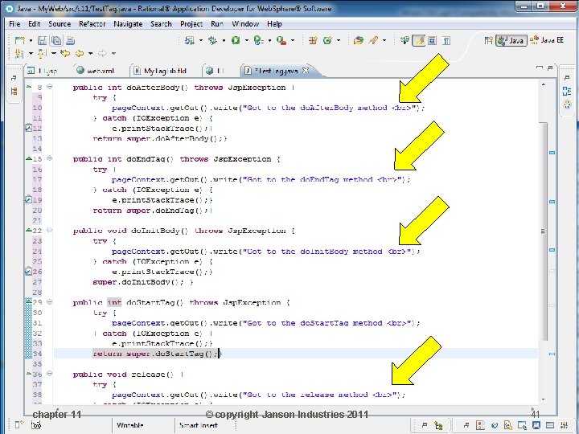The image size is (579, 434).
Task: Click the Save All icon
Action: pyautogui.click(x=56, y=40)
